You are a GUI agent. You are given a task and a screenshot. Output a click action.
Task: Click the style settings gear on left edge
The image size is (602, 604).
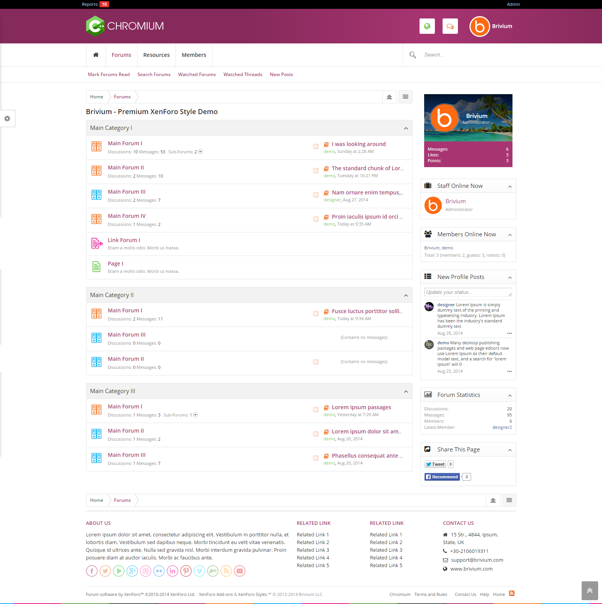[x=7, y=119]
